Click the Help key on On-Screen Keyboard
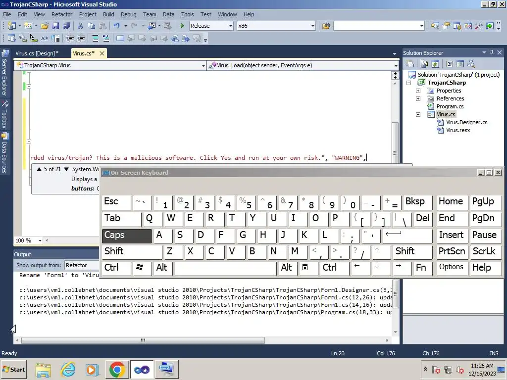Image resolution: width=507 pixels, height=380 pixels. pyautogui.click(x=486, y=268)
